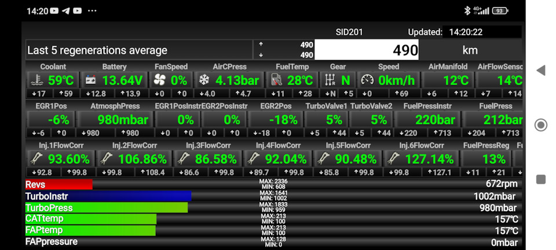Select the TurboInstr blue bar gauge
The width and height of the screenshot is (556, 250).
coord(108,196)
